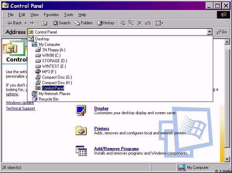
Task: Click the Windows logo throbber icon
Action: coord(223,15)
